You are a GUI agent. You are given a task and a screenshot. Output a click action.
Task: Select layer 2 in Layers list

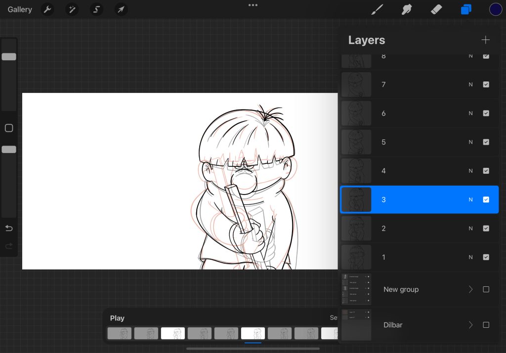pos(420,229)
